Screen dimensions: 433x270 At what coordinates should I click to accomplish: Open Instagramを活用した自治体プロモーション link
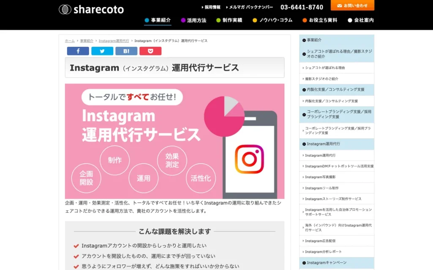[337, 212]
